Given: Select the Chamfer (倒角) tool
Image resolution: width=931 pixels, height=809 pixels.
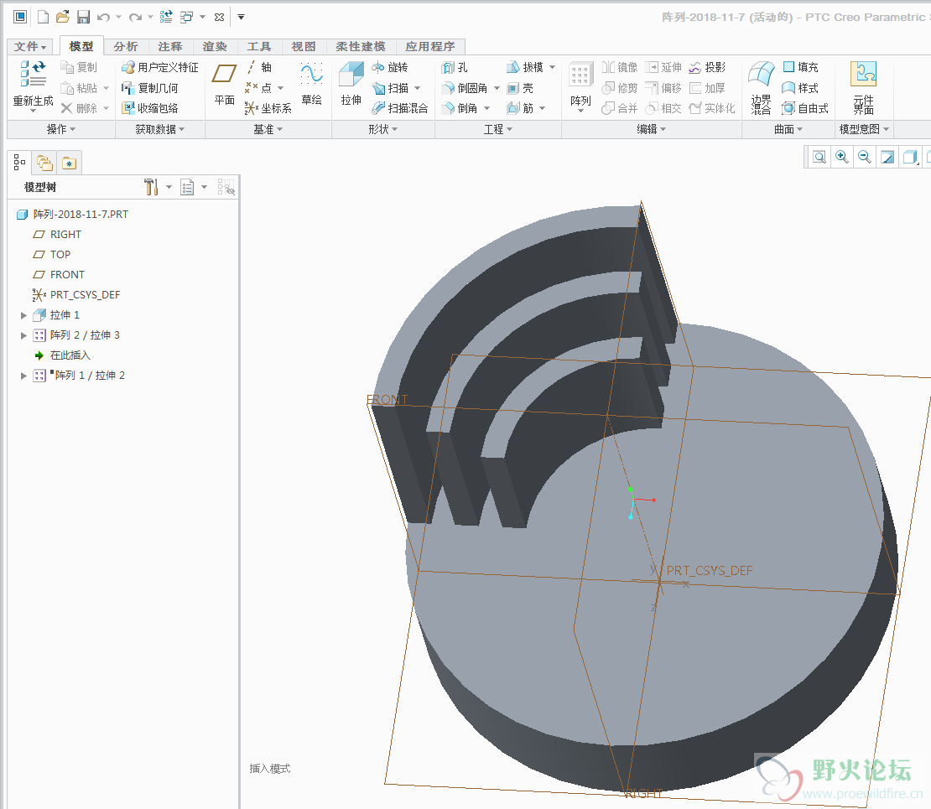Looking at the screenshot, I should coord(460,108).
